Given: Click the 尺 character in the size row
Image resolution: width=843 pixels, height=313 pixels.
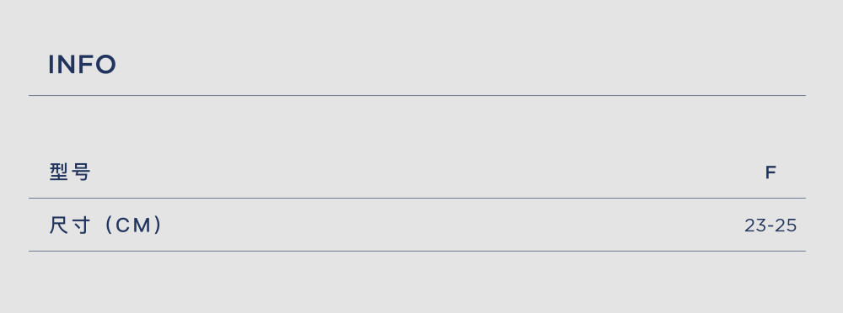Looking at the screenshot, I should point(58,225).
